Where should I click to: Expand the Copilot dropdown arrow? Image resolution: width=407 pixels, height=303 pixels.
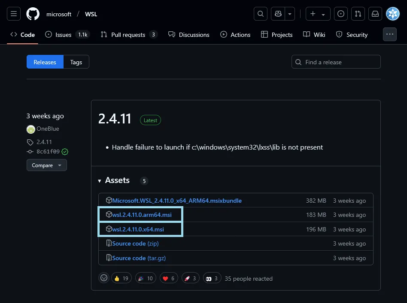(290, 14)
